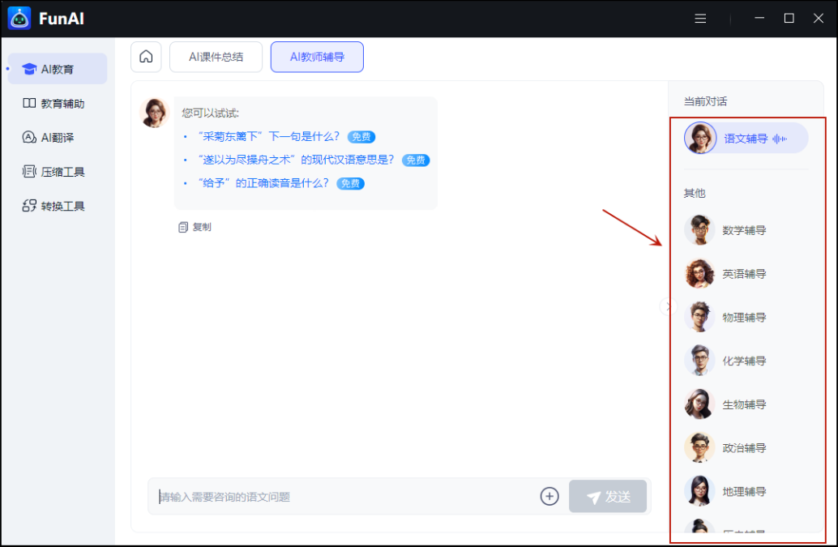
Task: Click the 地理辅导 avatar
Action: [699, 491]
